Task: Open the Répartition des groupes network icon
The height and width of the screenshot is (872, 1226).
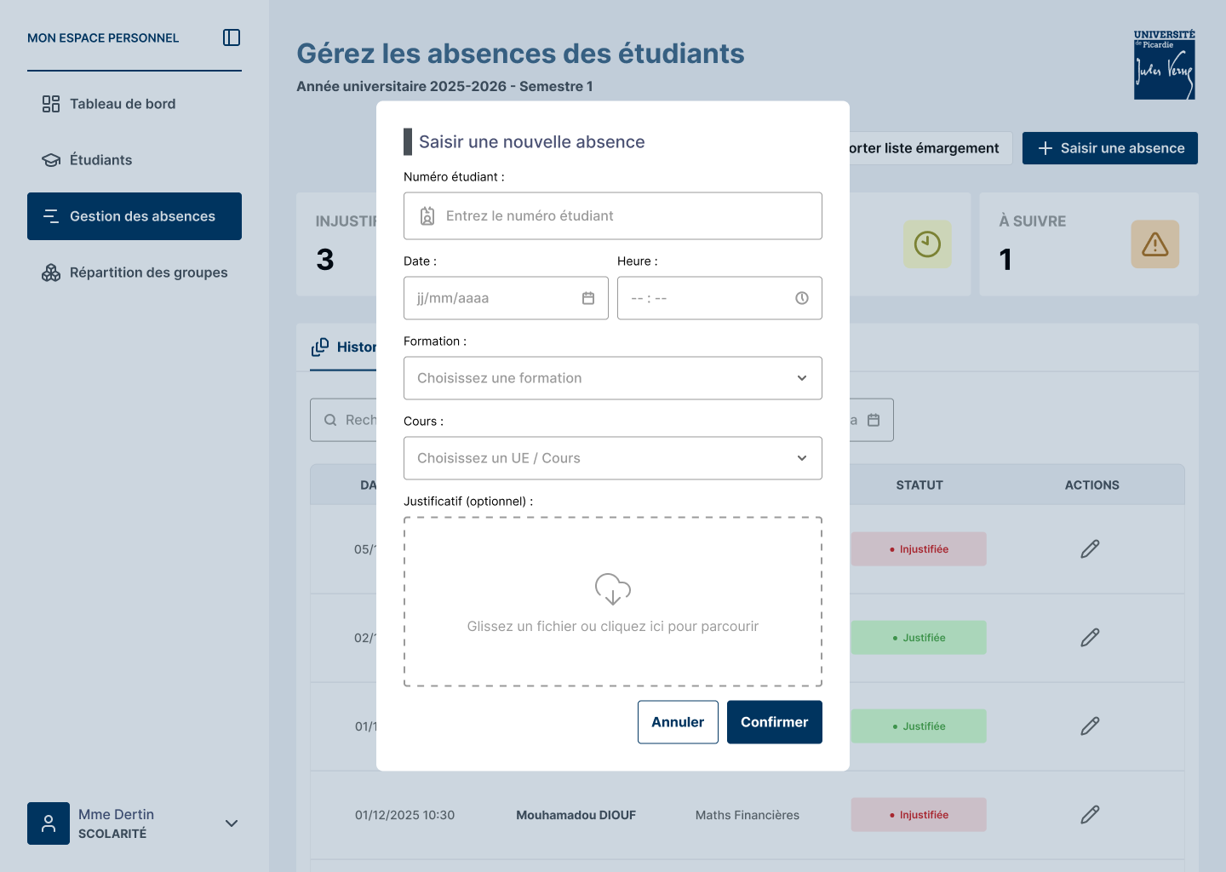Action: coord(51,272)
